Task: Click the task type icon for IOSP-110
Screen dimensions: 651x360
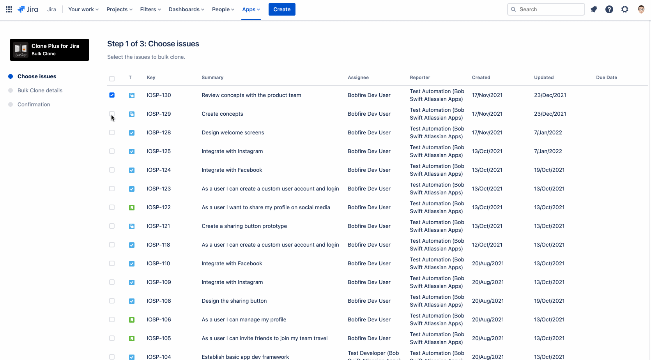Action: click(x=132, y=263)
